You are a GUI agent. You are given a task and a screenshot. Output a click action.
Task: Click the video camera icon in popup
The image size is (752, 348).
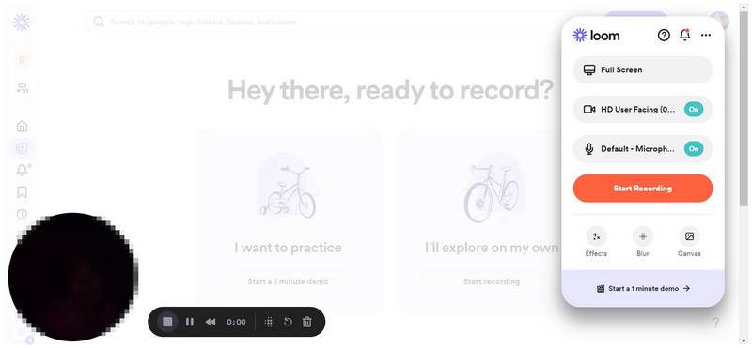(x=589, y=109)
